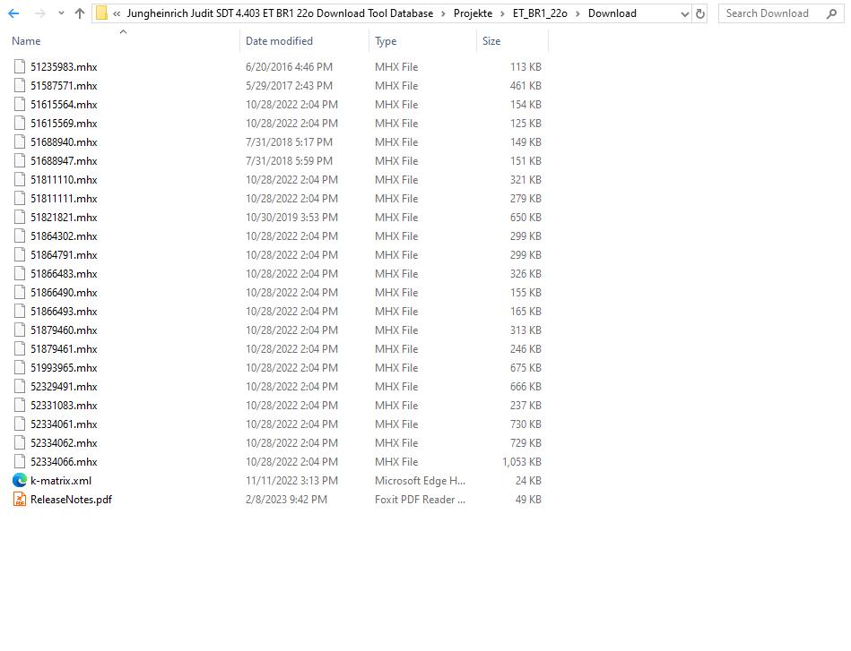Image resolution: width=851 pixels, height=651 pixels.
Task: Sort by the Date modified column header
Action: (x=281, y=41)
